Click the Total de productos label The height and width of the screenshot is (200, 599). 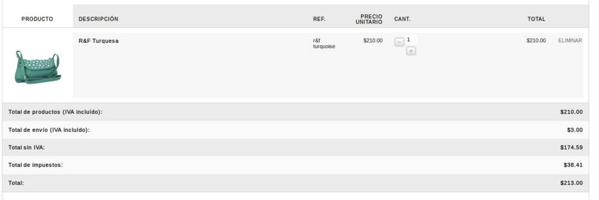click(56, 112)
